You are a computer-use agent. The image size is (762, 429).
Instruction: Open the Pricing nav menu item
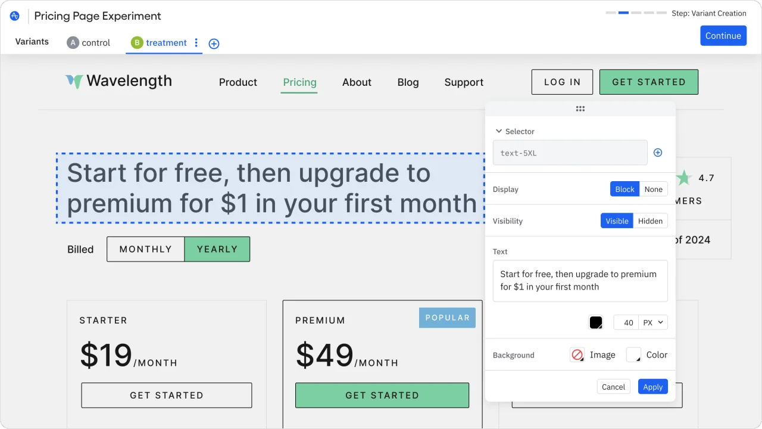point(299,82)
